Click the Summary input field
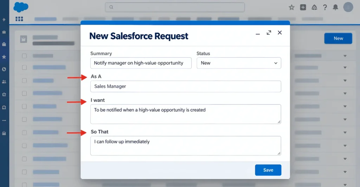The width and height of the screenshot is (360, 187). [x=141, y=63]
